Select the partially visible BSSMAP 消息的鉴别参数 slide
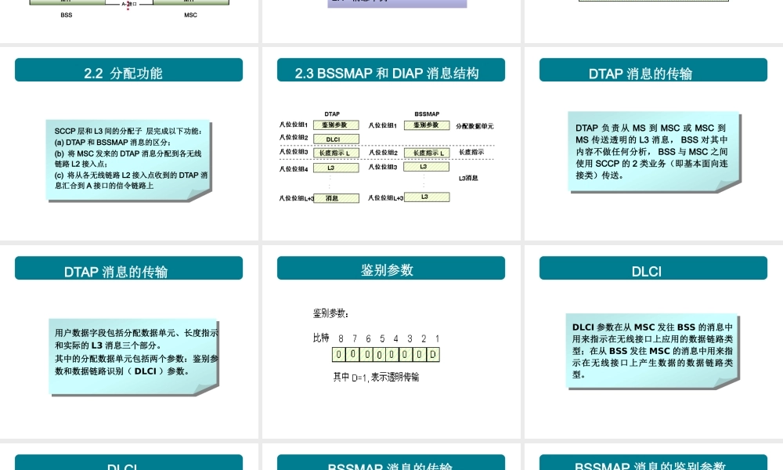Viewport: 783px width, 470px height. (x=654, y=457)
